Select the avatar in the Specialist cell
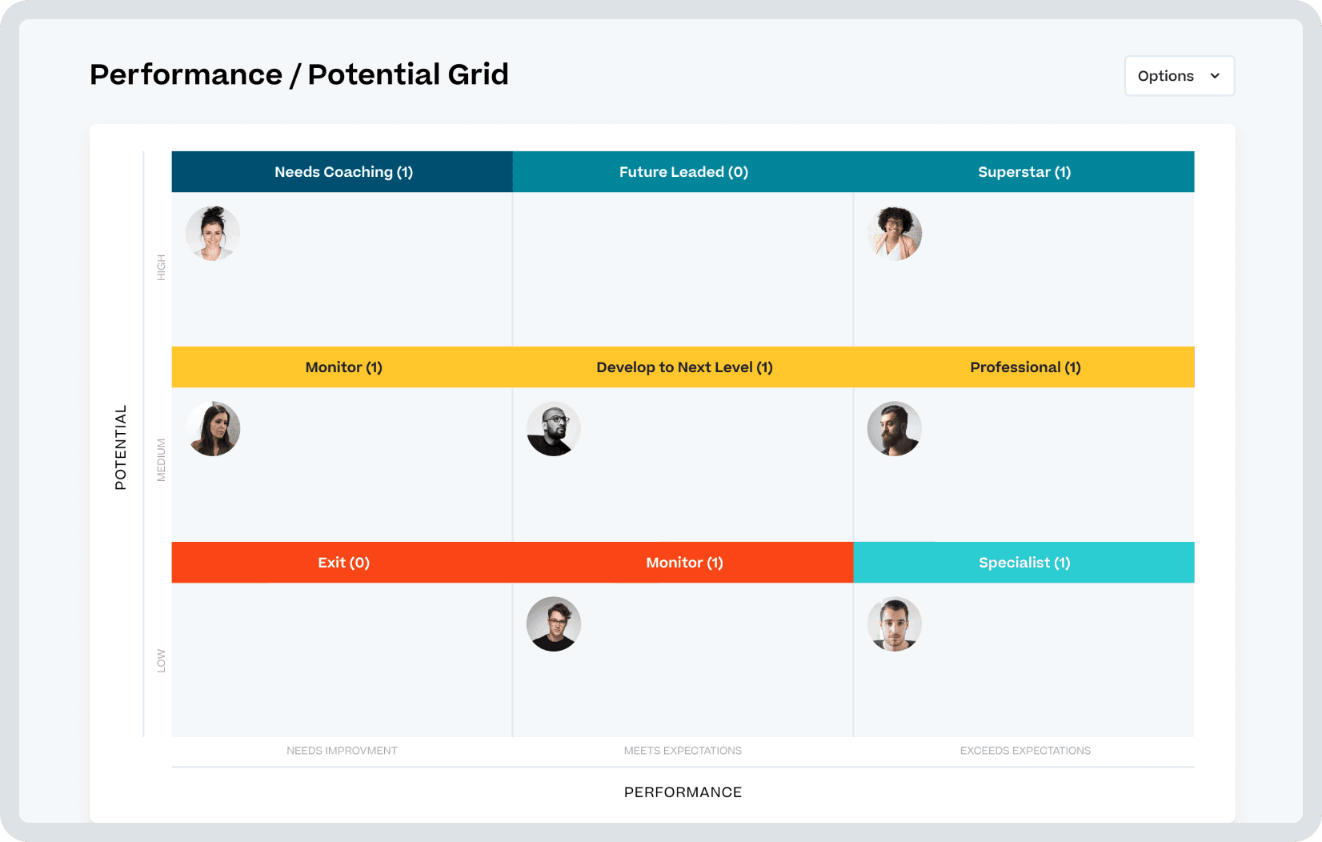Screen dimensions: 1322x842 pyautogui.click(x=894, y=624)
